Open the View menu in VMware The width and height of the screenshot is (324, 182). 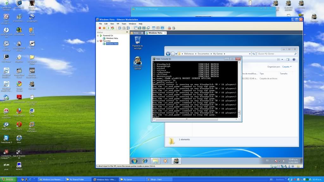click(x=112, y=24)
